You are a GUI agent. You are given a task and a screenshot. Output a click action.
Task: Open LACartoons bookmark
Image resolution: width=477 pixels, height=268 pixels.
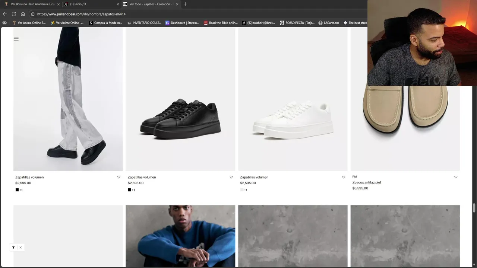click(329, 23)
